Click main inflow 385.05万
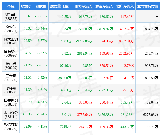 click(x=85, y=102)
